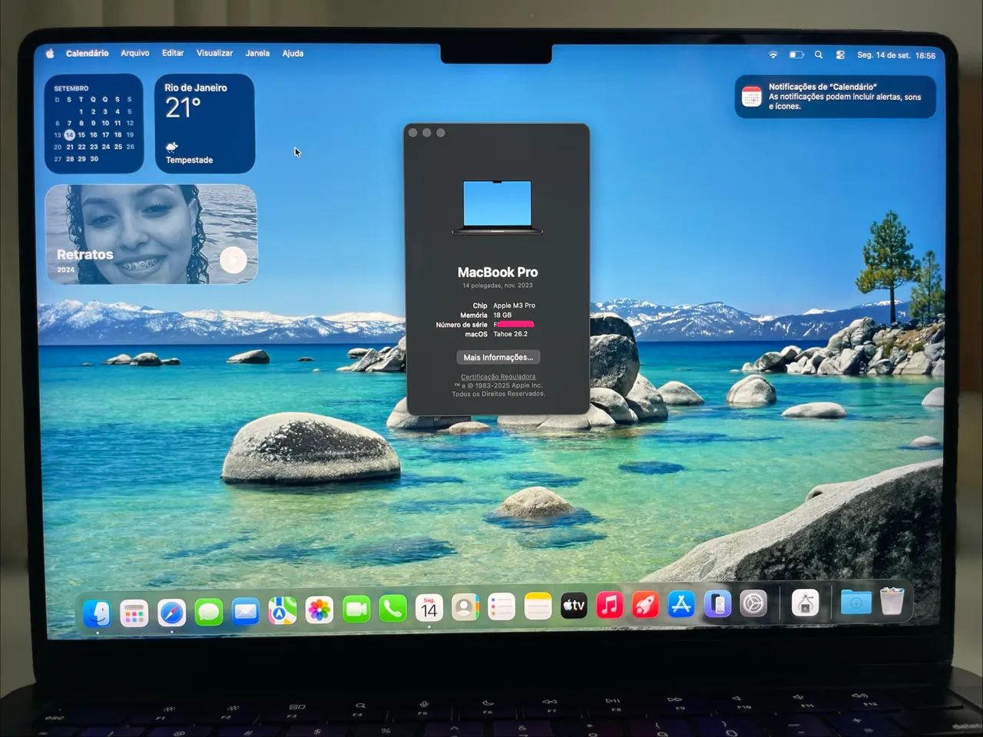Open Contacts from the dock
This screenshot has height=737, width=983.
[465, 608]
